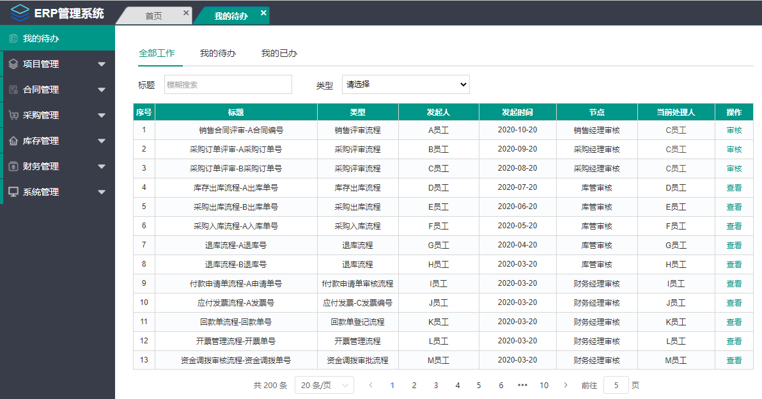Click 查看 for 采购出库流程-B出库单号
762x399 pixels.
click(x=734, y=207)
